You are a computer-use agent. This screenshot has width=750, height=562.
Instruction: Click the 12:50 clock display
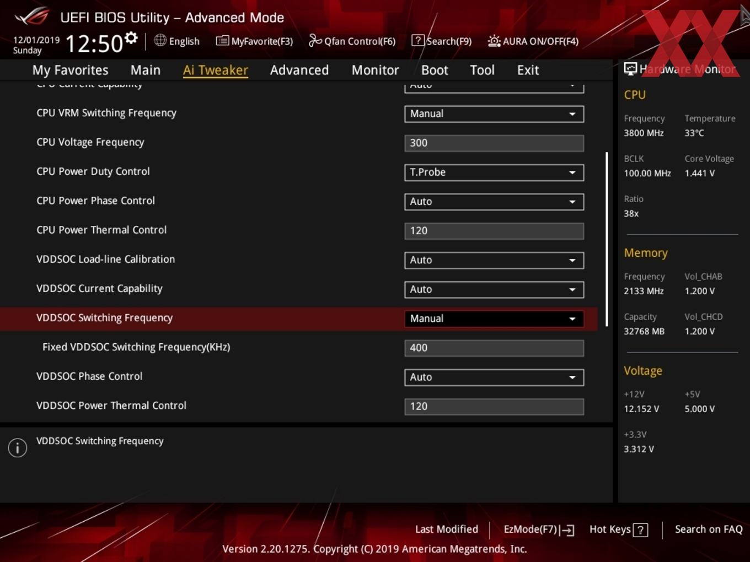94,44
